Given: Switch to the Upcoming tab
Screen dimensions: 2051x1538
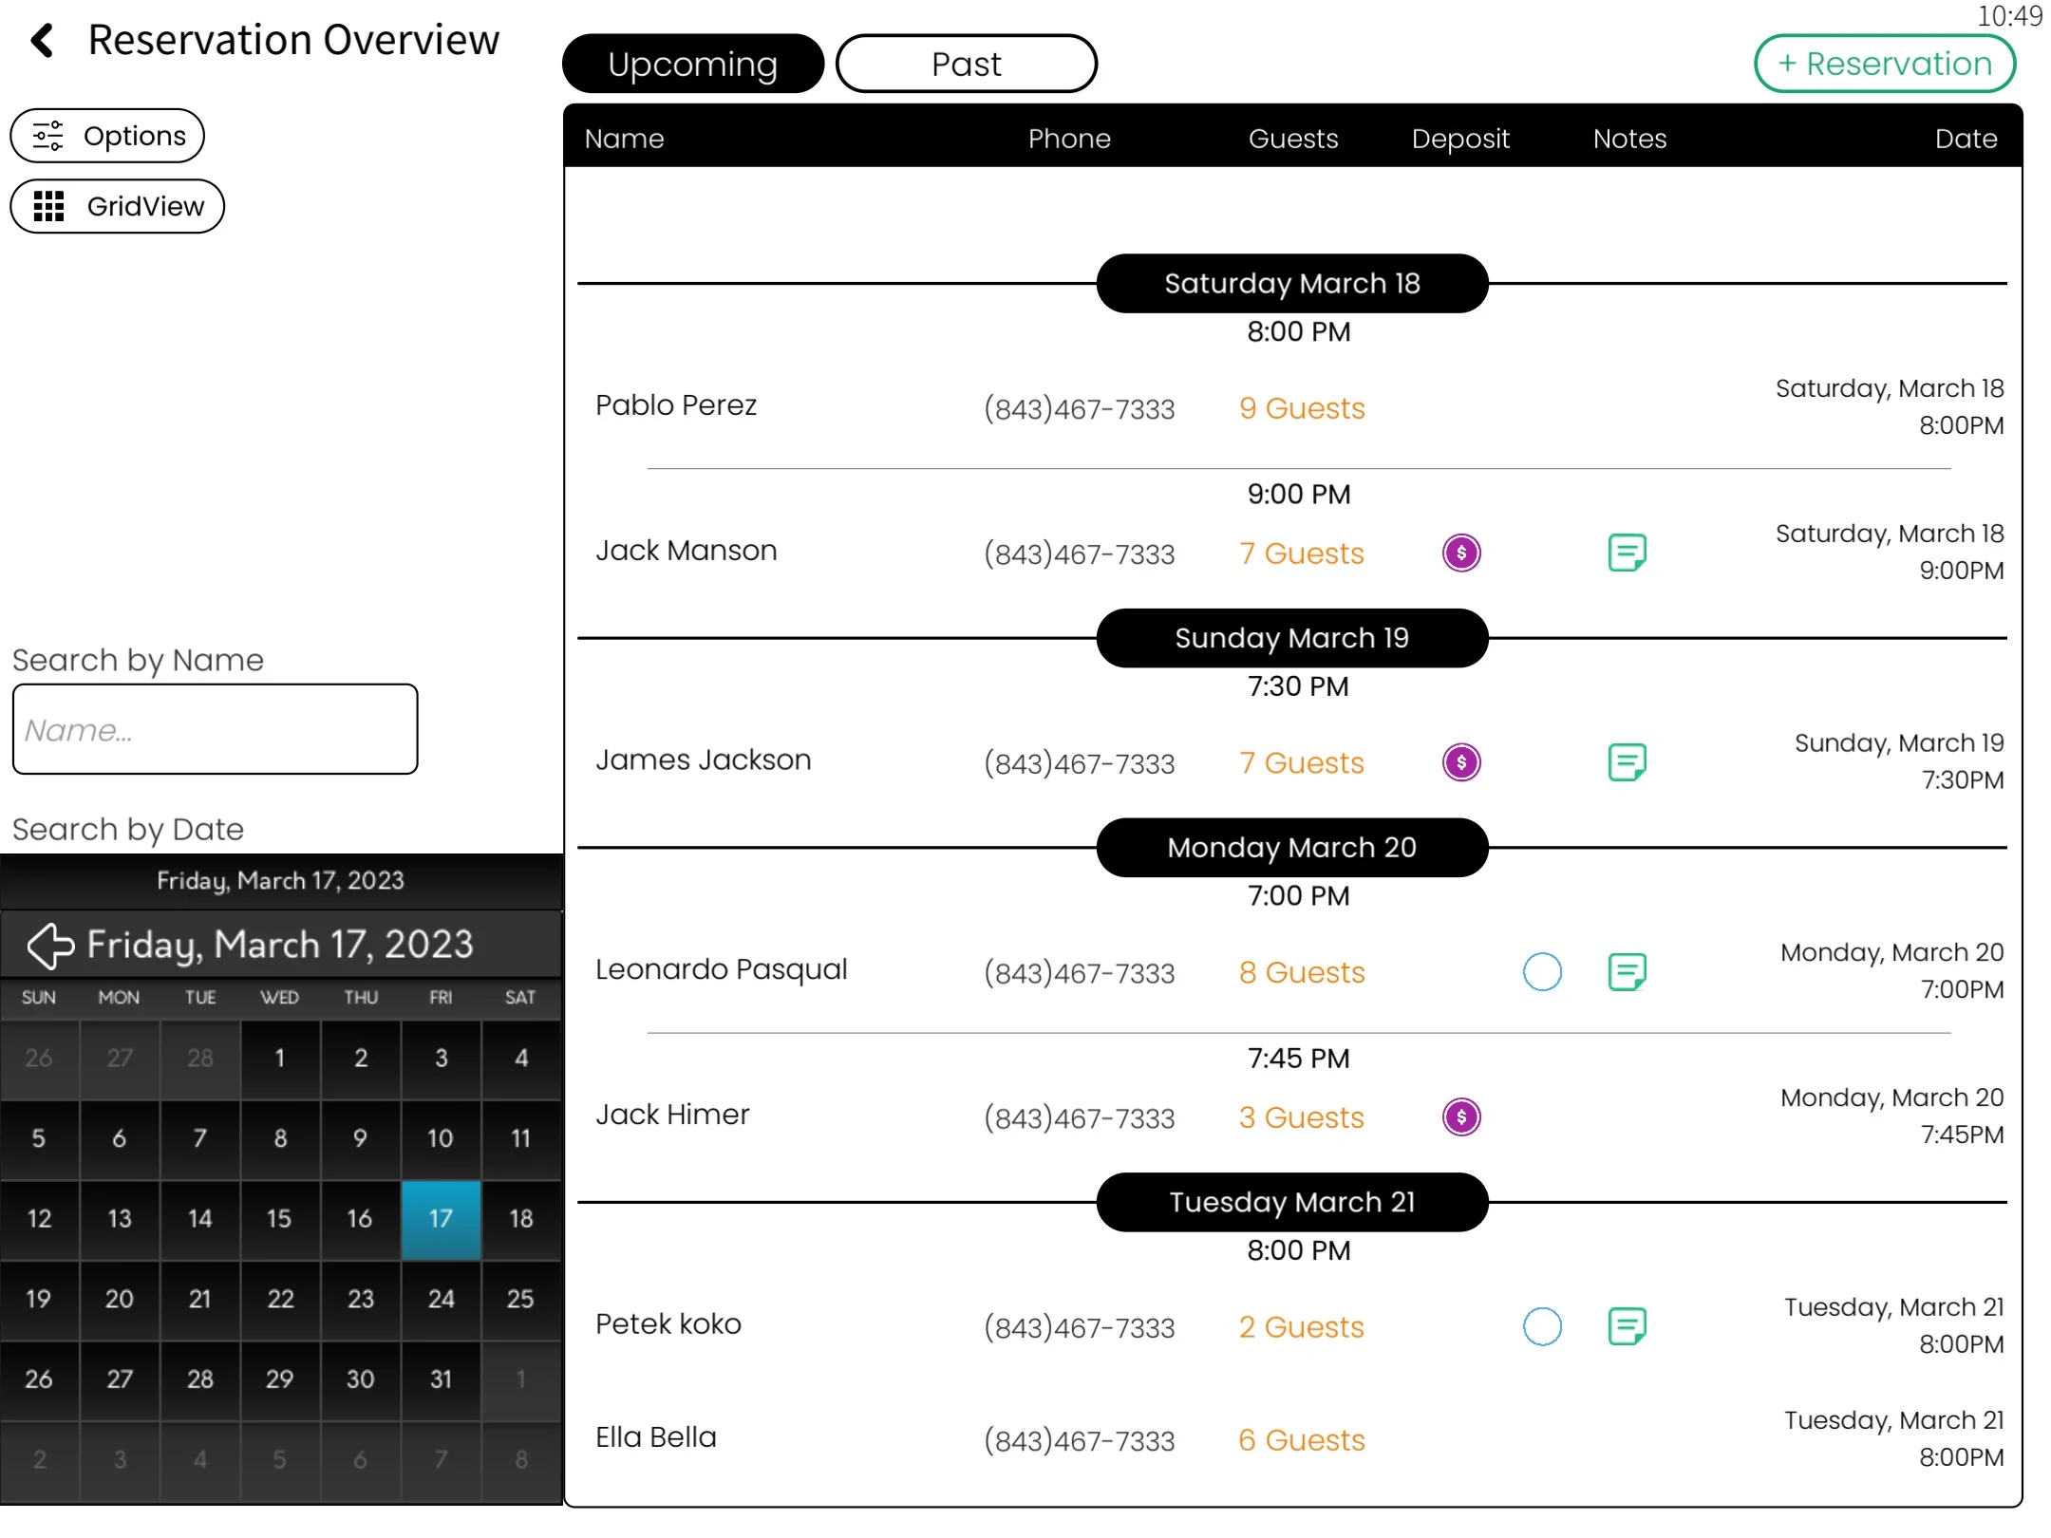Looking at the screenshot, I should (692, 63).
